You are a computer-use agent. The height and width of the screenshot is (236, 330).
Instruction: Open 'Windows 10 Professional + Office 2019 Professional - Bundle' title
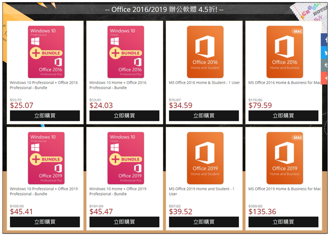pos(44,191)
